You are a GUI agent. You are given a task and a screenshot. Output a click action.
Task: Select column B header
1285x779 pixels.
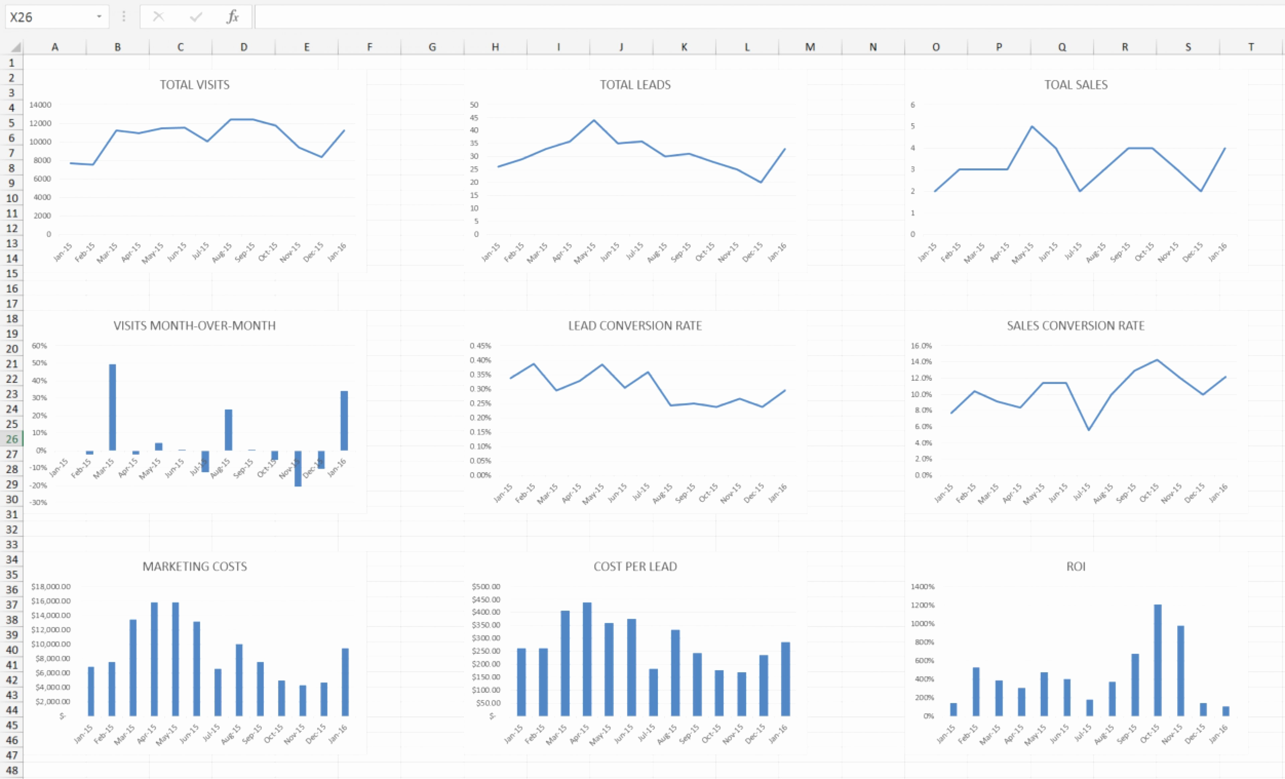point(118,47)
